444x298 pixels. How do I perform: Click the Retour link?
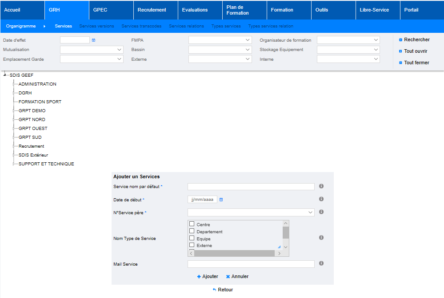[x=223, y=290]
